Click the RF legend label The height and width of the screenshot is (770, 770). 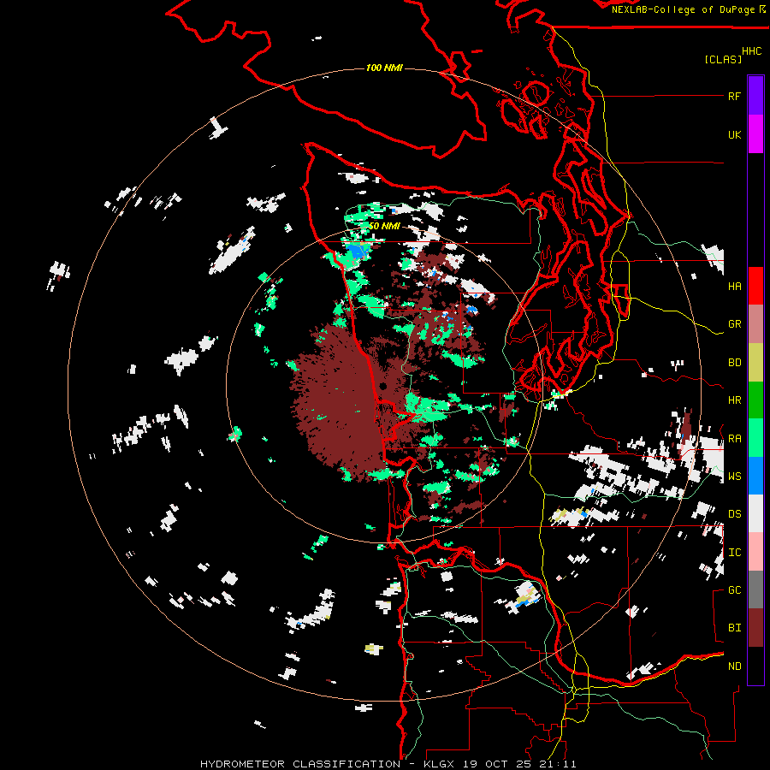point(734,96)
